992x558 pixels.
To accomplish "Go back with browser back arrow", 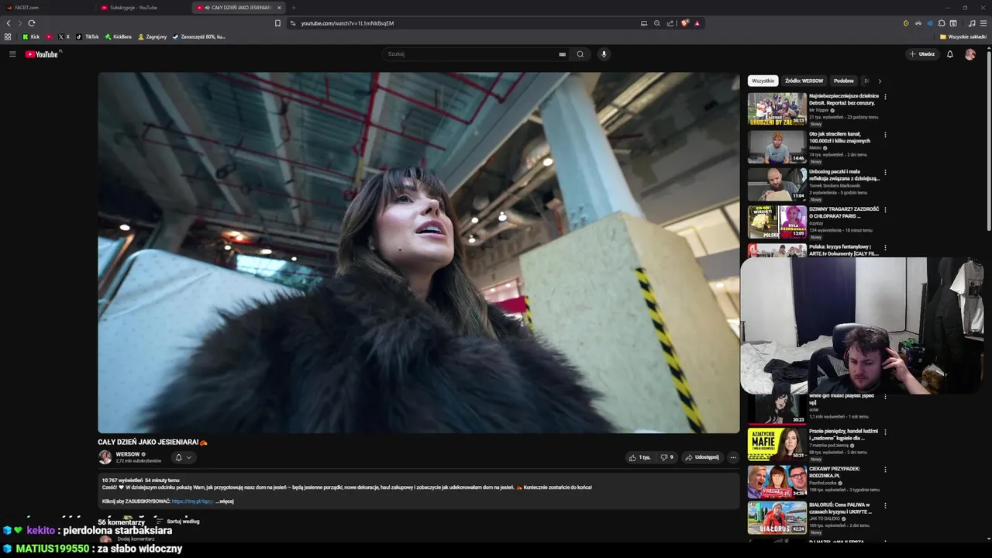I will pyautogui.click(x=9, y=23).
